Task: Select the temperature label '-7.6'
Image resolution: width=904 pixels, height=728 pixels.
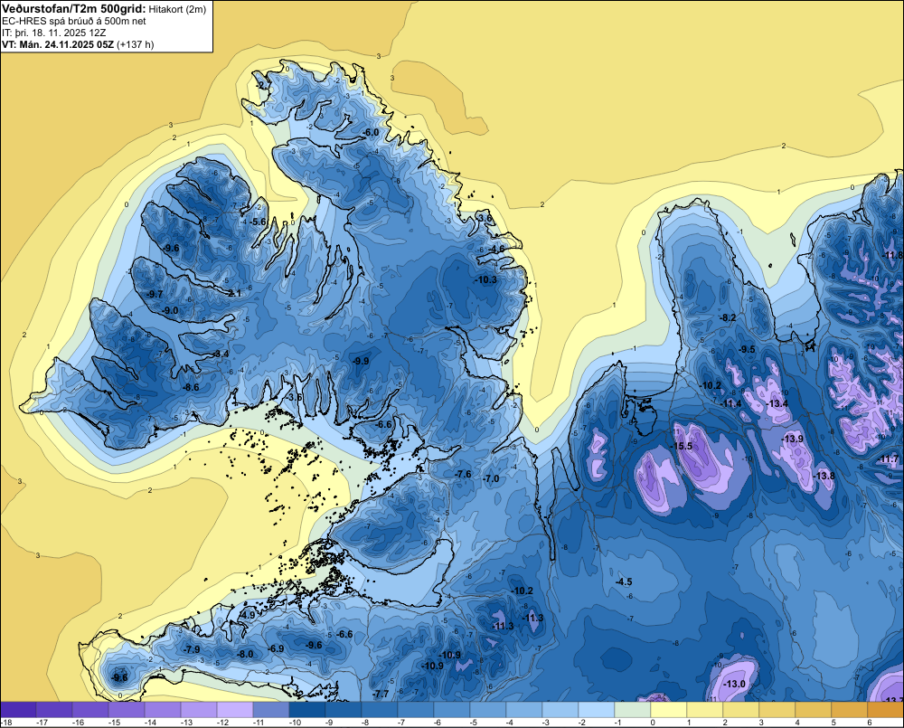Action: coord(464,474)
